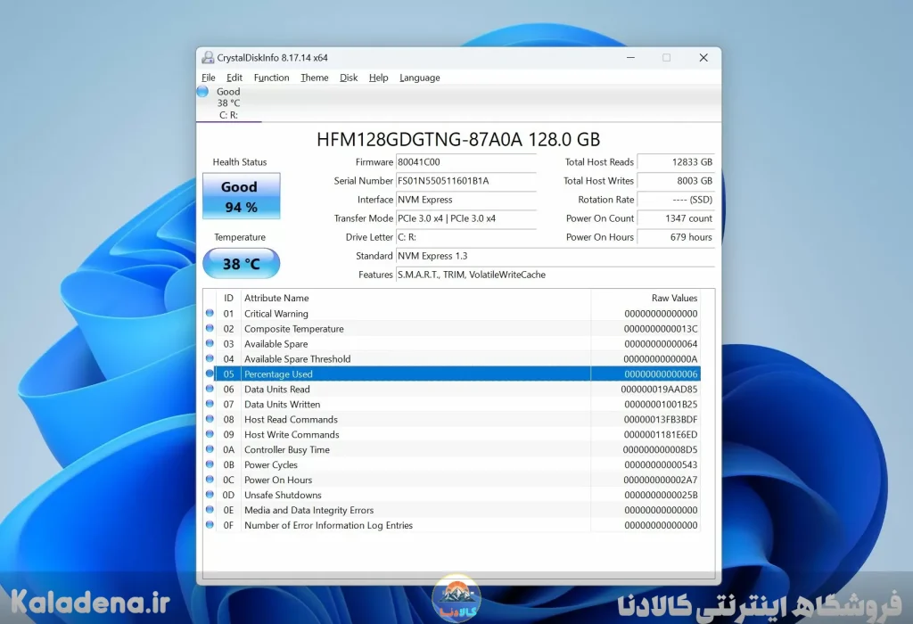Select the Percentage Used row
The height and width of the screenshot is (624, 913).
pos(452,374)
